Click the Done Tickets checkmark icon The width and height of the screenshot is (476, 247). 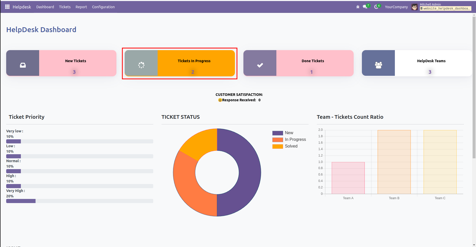260,65
